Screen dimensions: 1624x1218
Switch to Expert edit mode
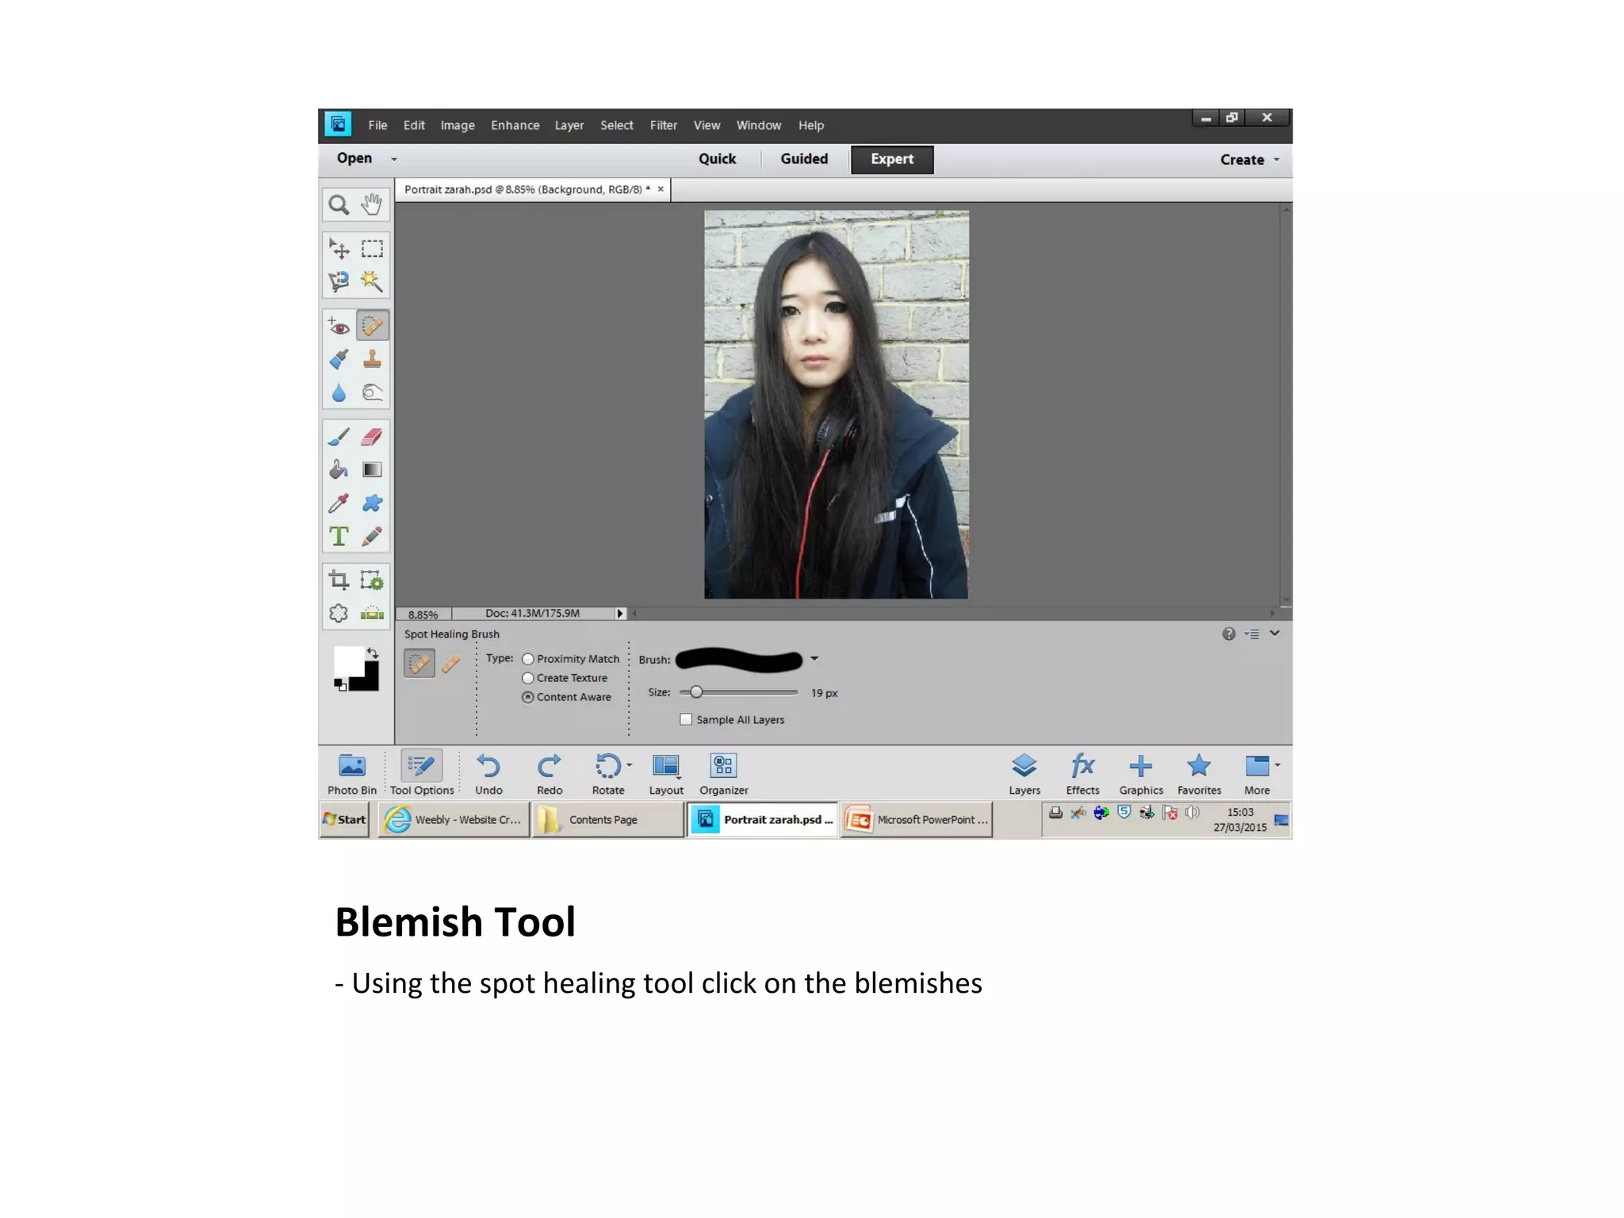(892, 159)
